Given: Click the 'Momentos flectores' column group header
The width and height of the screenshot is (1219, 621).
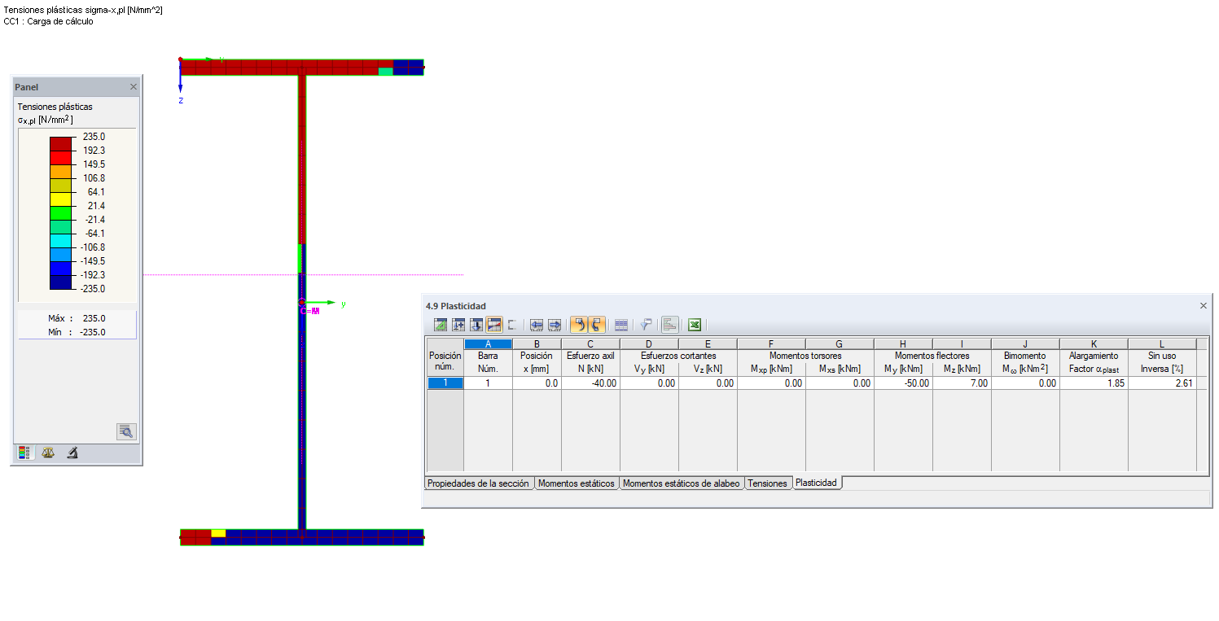Looking at the screenshot, I should click(932, 356).
